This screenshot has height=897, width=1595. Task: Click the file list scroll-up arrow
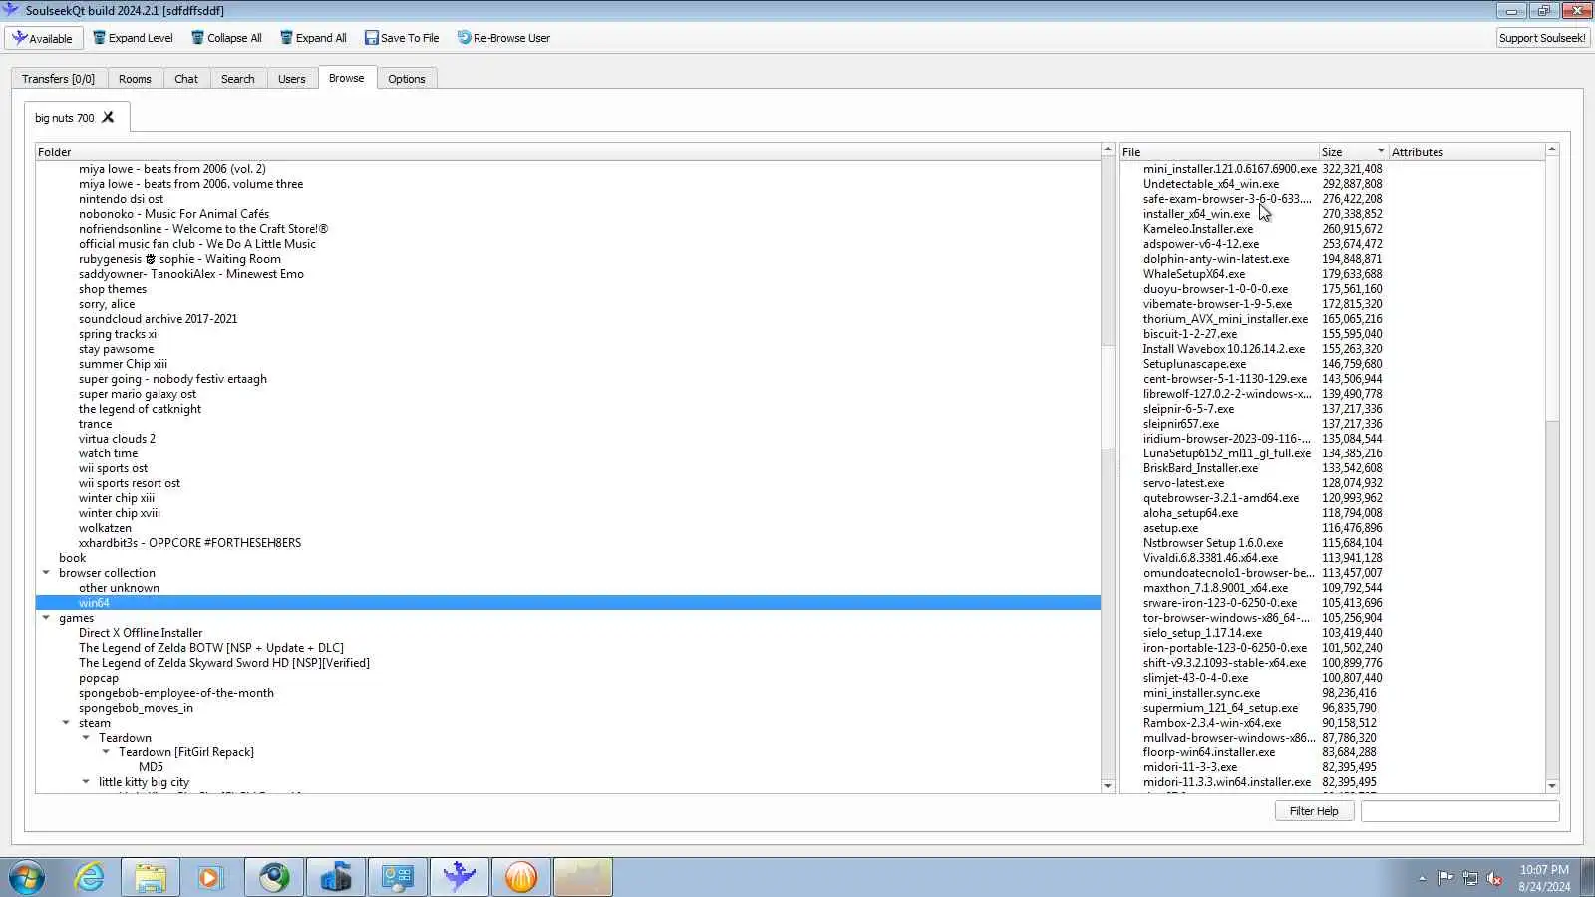click(x=1551, y=149)
